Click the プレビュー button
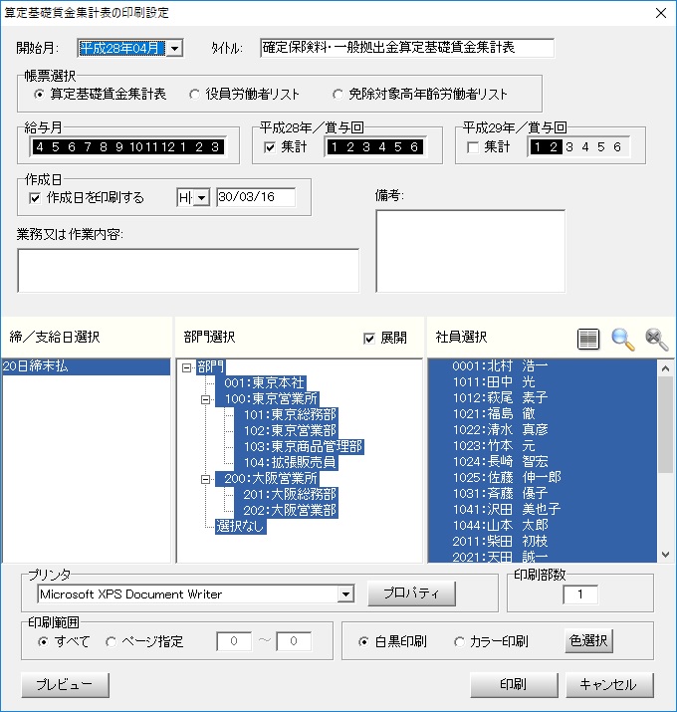 [x=65, y=685]
